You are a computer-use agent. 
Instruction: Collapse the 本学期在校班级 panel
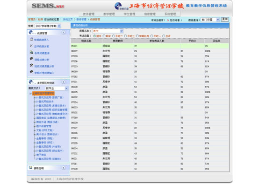[x=63, y=82]
